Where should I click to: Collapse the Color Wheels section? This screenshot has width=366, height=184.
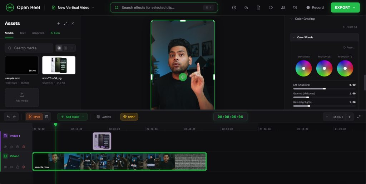[294, 37]
